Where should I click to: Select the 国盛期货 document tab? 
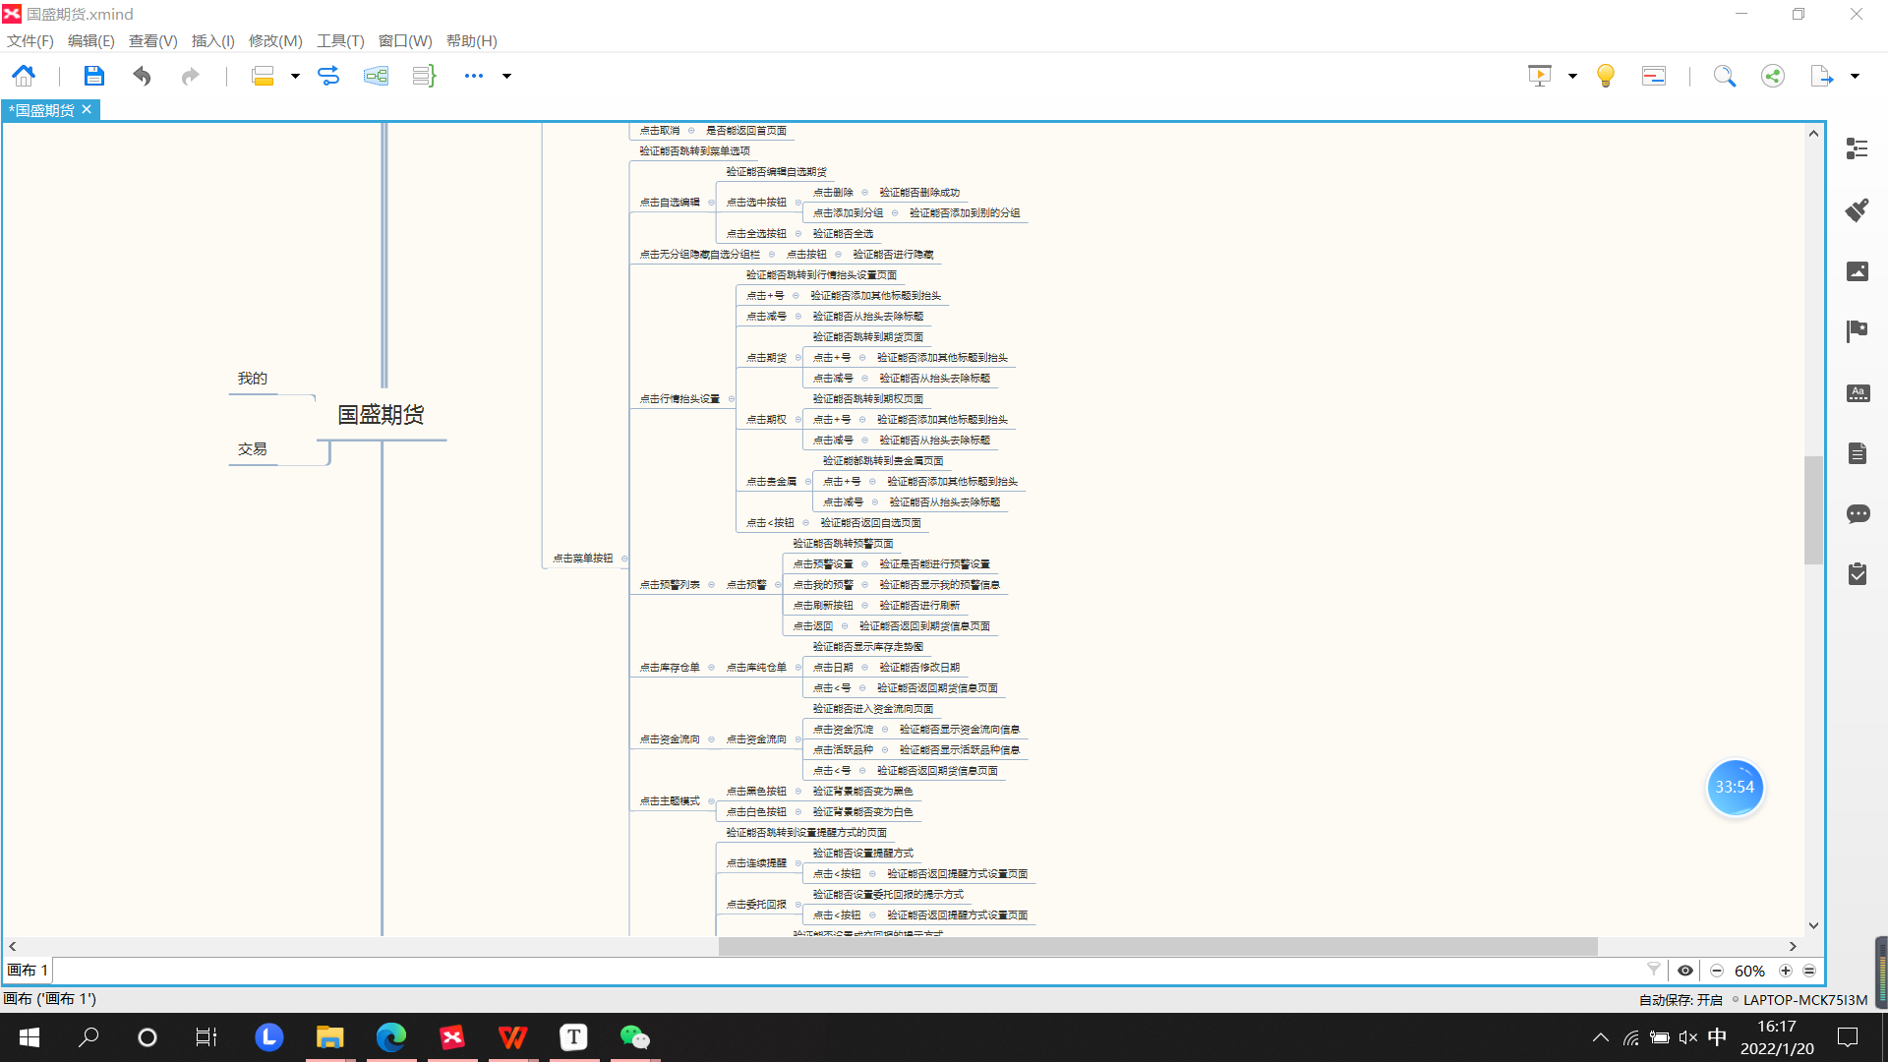coord(44,109)
